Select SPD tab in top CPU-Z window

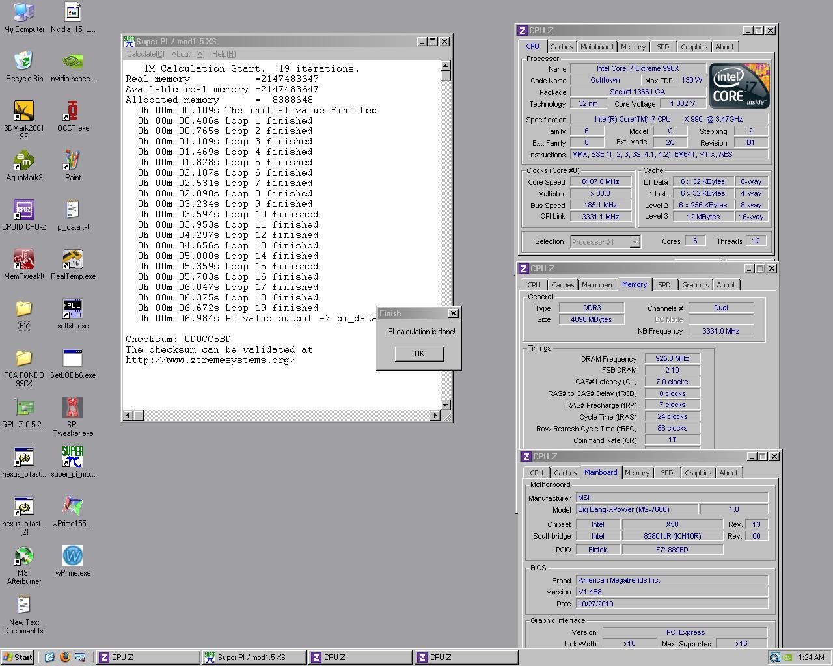point(662,47)
